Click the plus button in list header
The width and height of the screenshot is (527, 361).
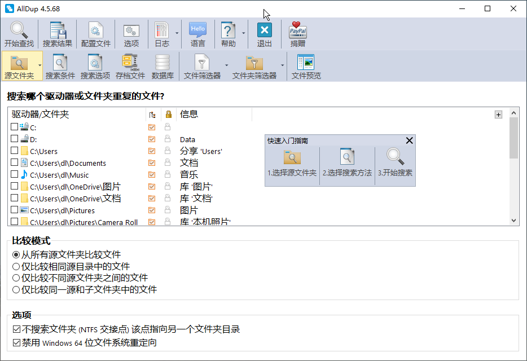coord(498,115)
